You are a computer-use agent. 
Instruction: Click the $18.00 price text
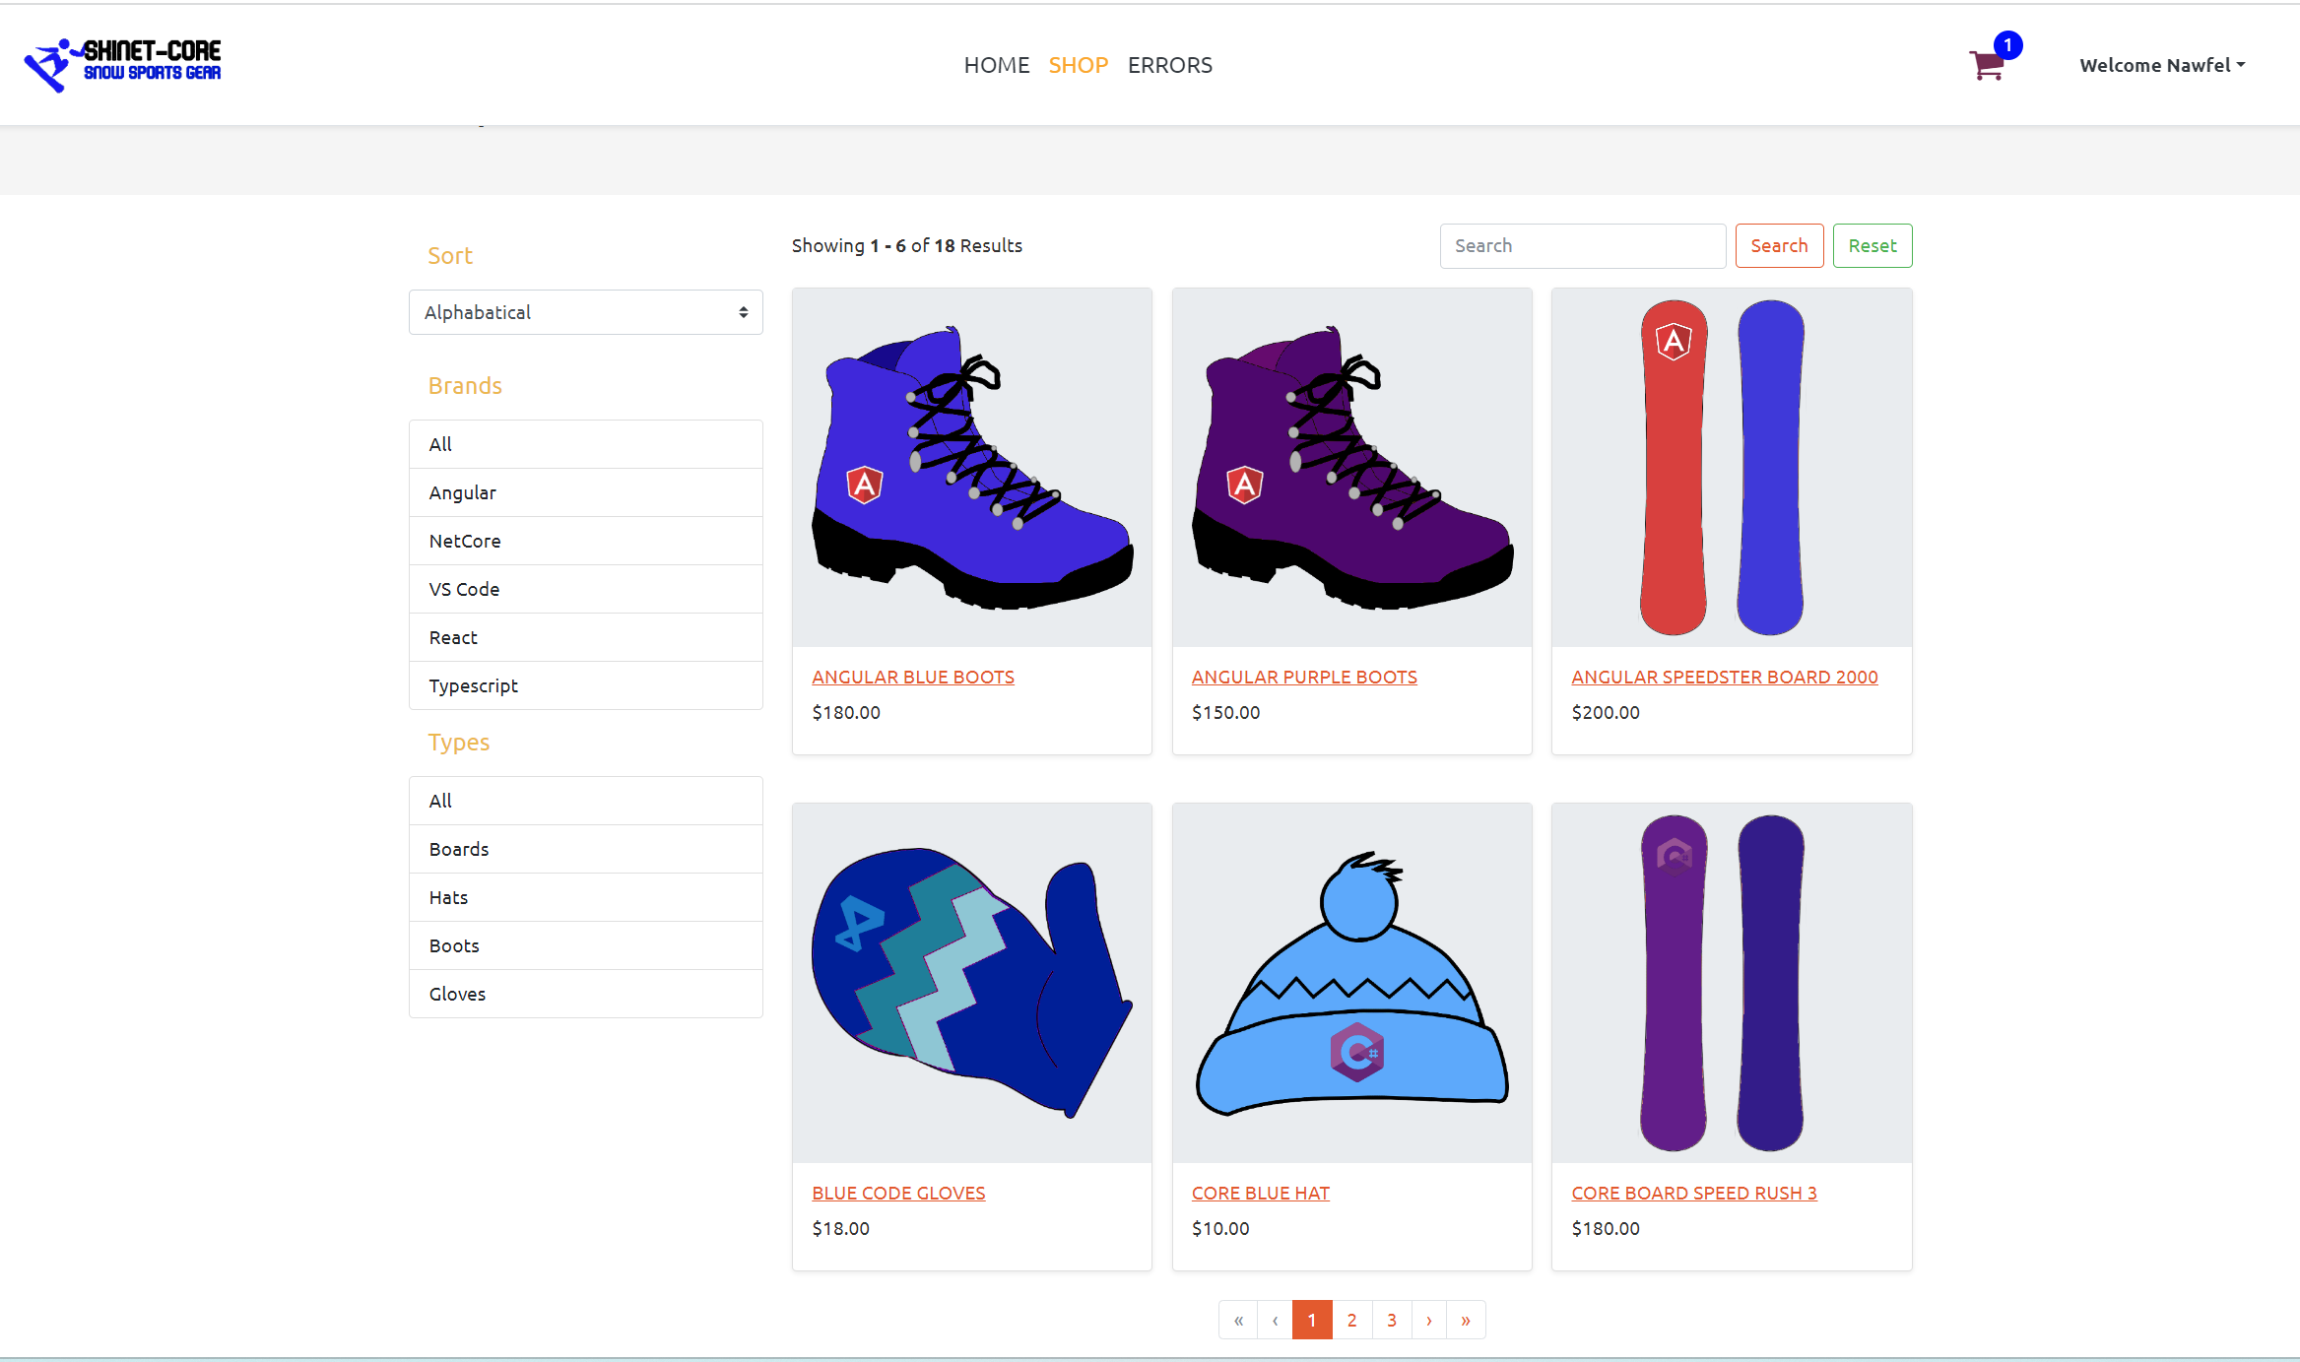pyautogui.click(x=840, y=1228)
